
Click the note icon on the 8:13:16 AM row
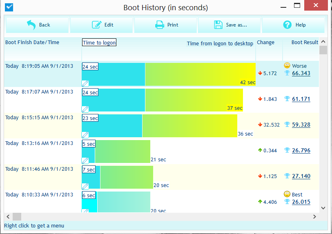coord(85,160)
